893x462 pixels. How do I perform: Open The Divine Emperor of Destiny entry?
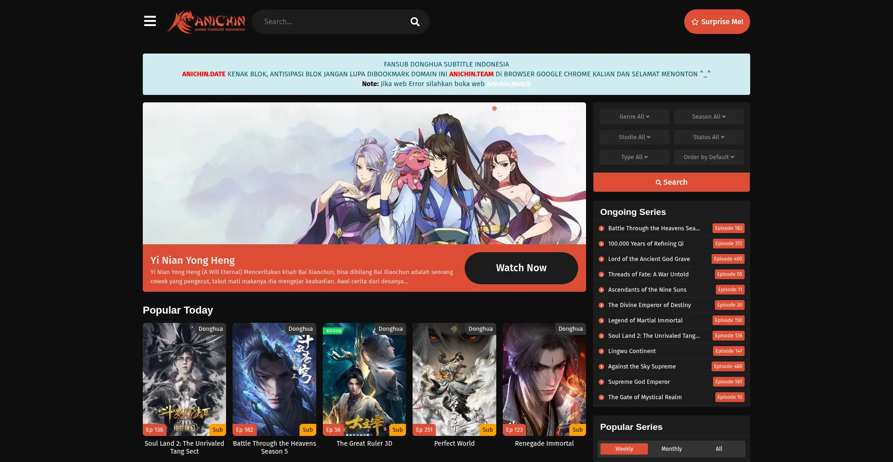[649, 305]
